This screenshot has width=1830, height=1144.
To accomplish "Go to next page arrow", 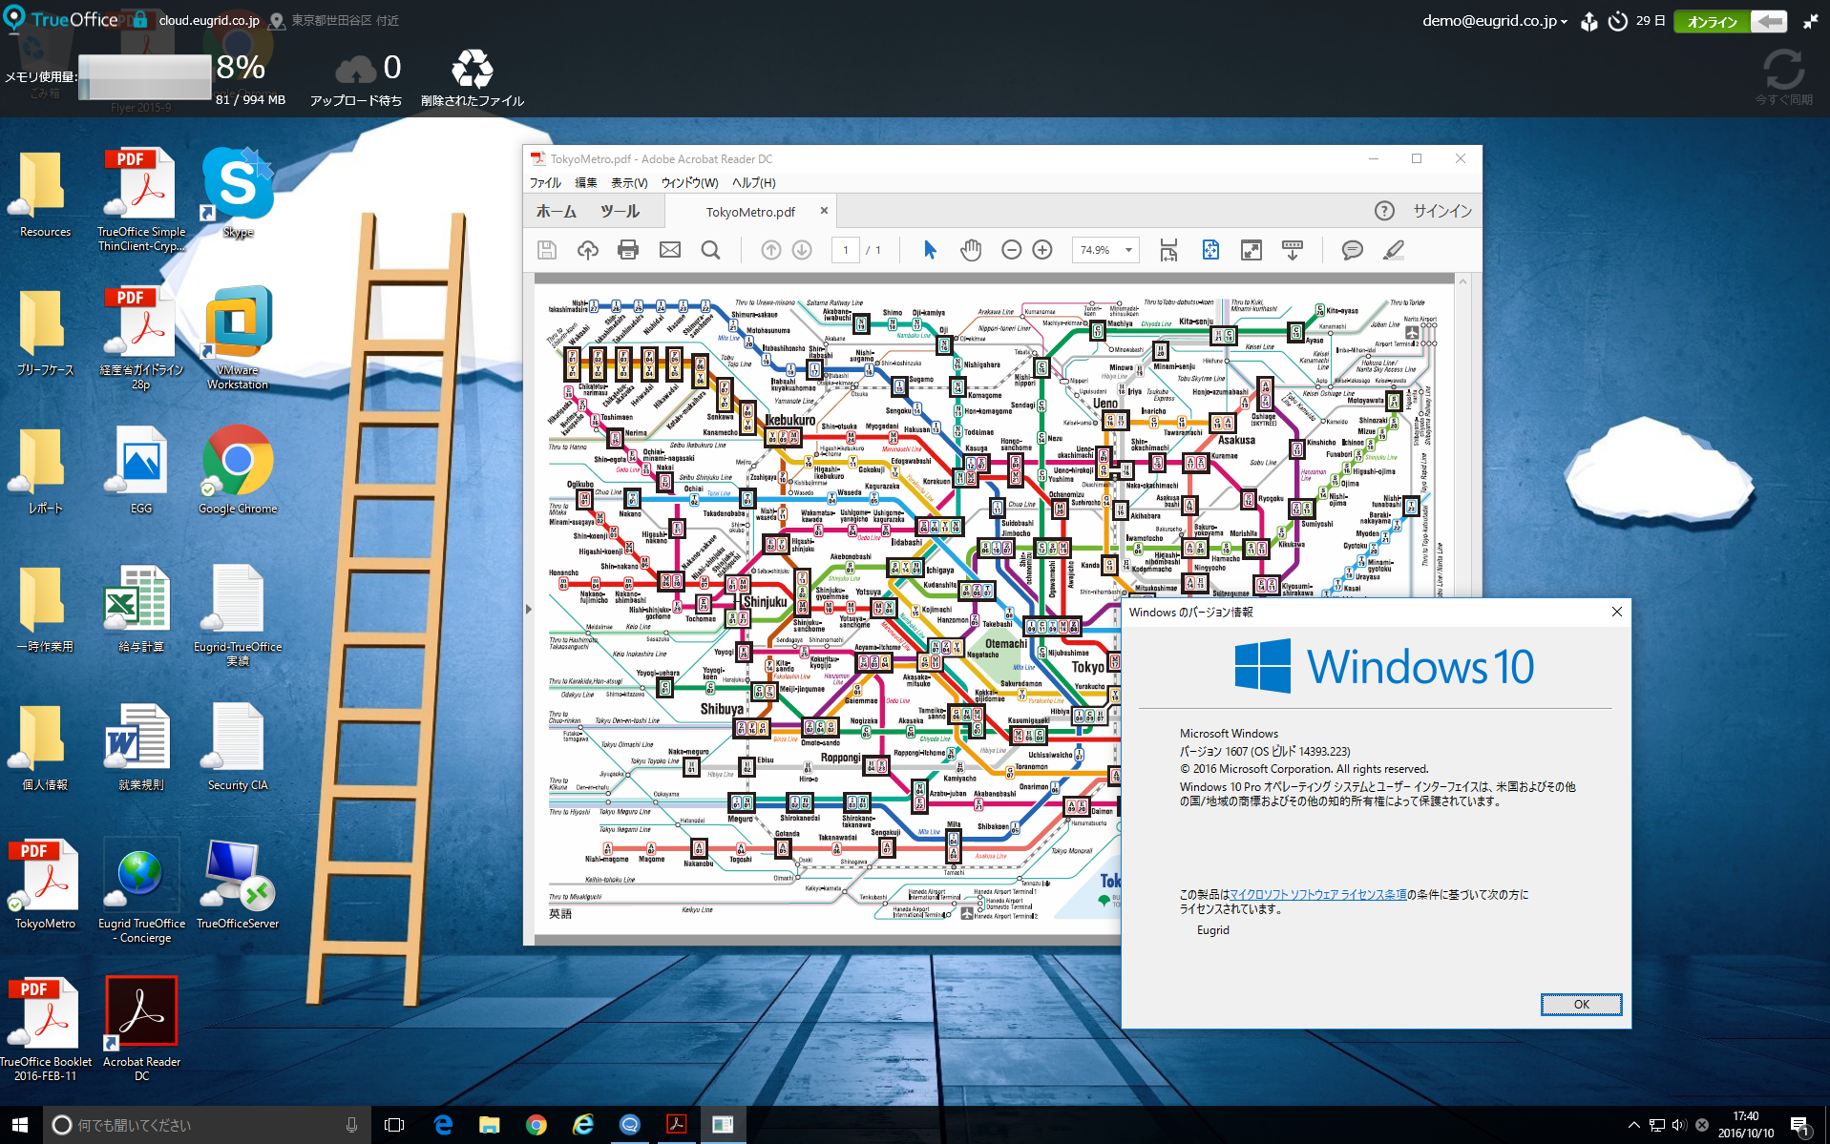I will click(x=802, y=250).
